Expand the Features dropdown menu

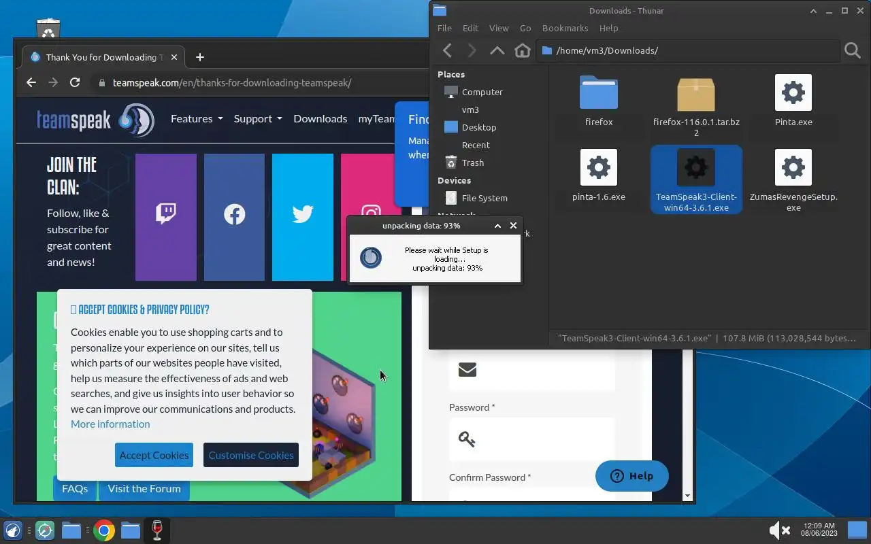(197, 118)
